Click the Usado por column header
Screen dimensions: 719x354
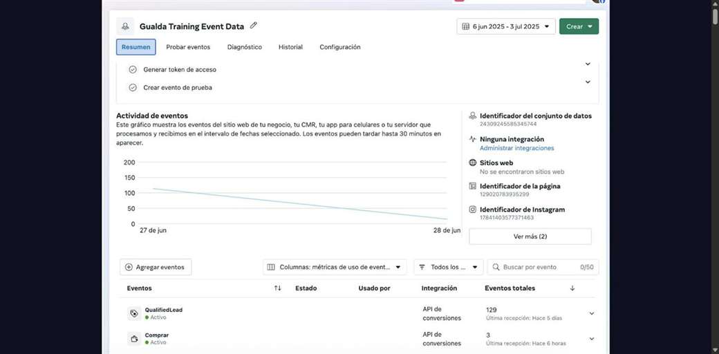[x=374, y=288]
